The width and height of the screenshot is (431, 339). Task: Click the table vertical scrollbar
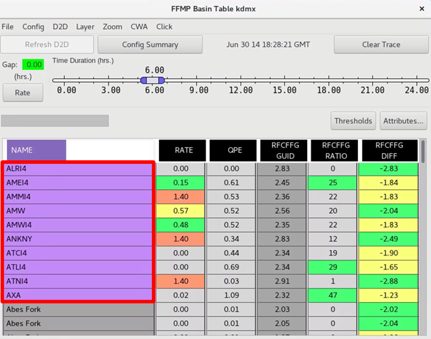[x=423, y=151]
